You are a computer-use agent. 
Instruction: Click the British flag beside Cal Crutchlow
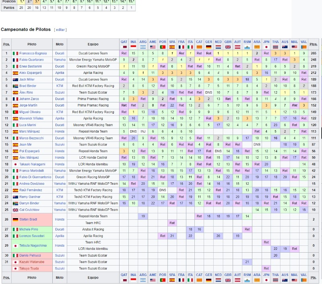click(x=15, y=210)
